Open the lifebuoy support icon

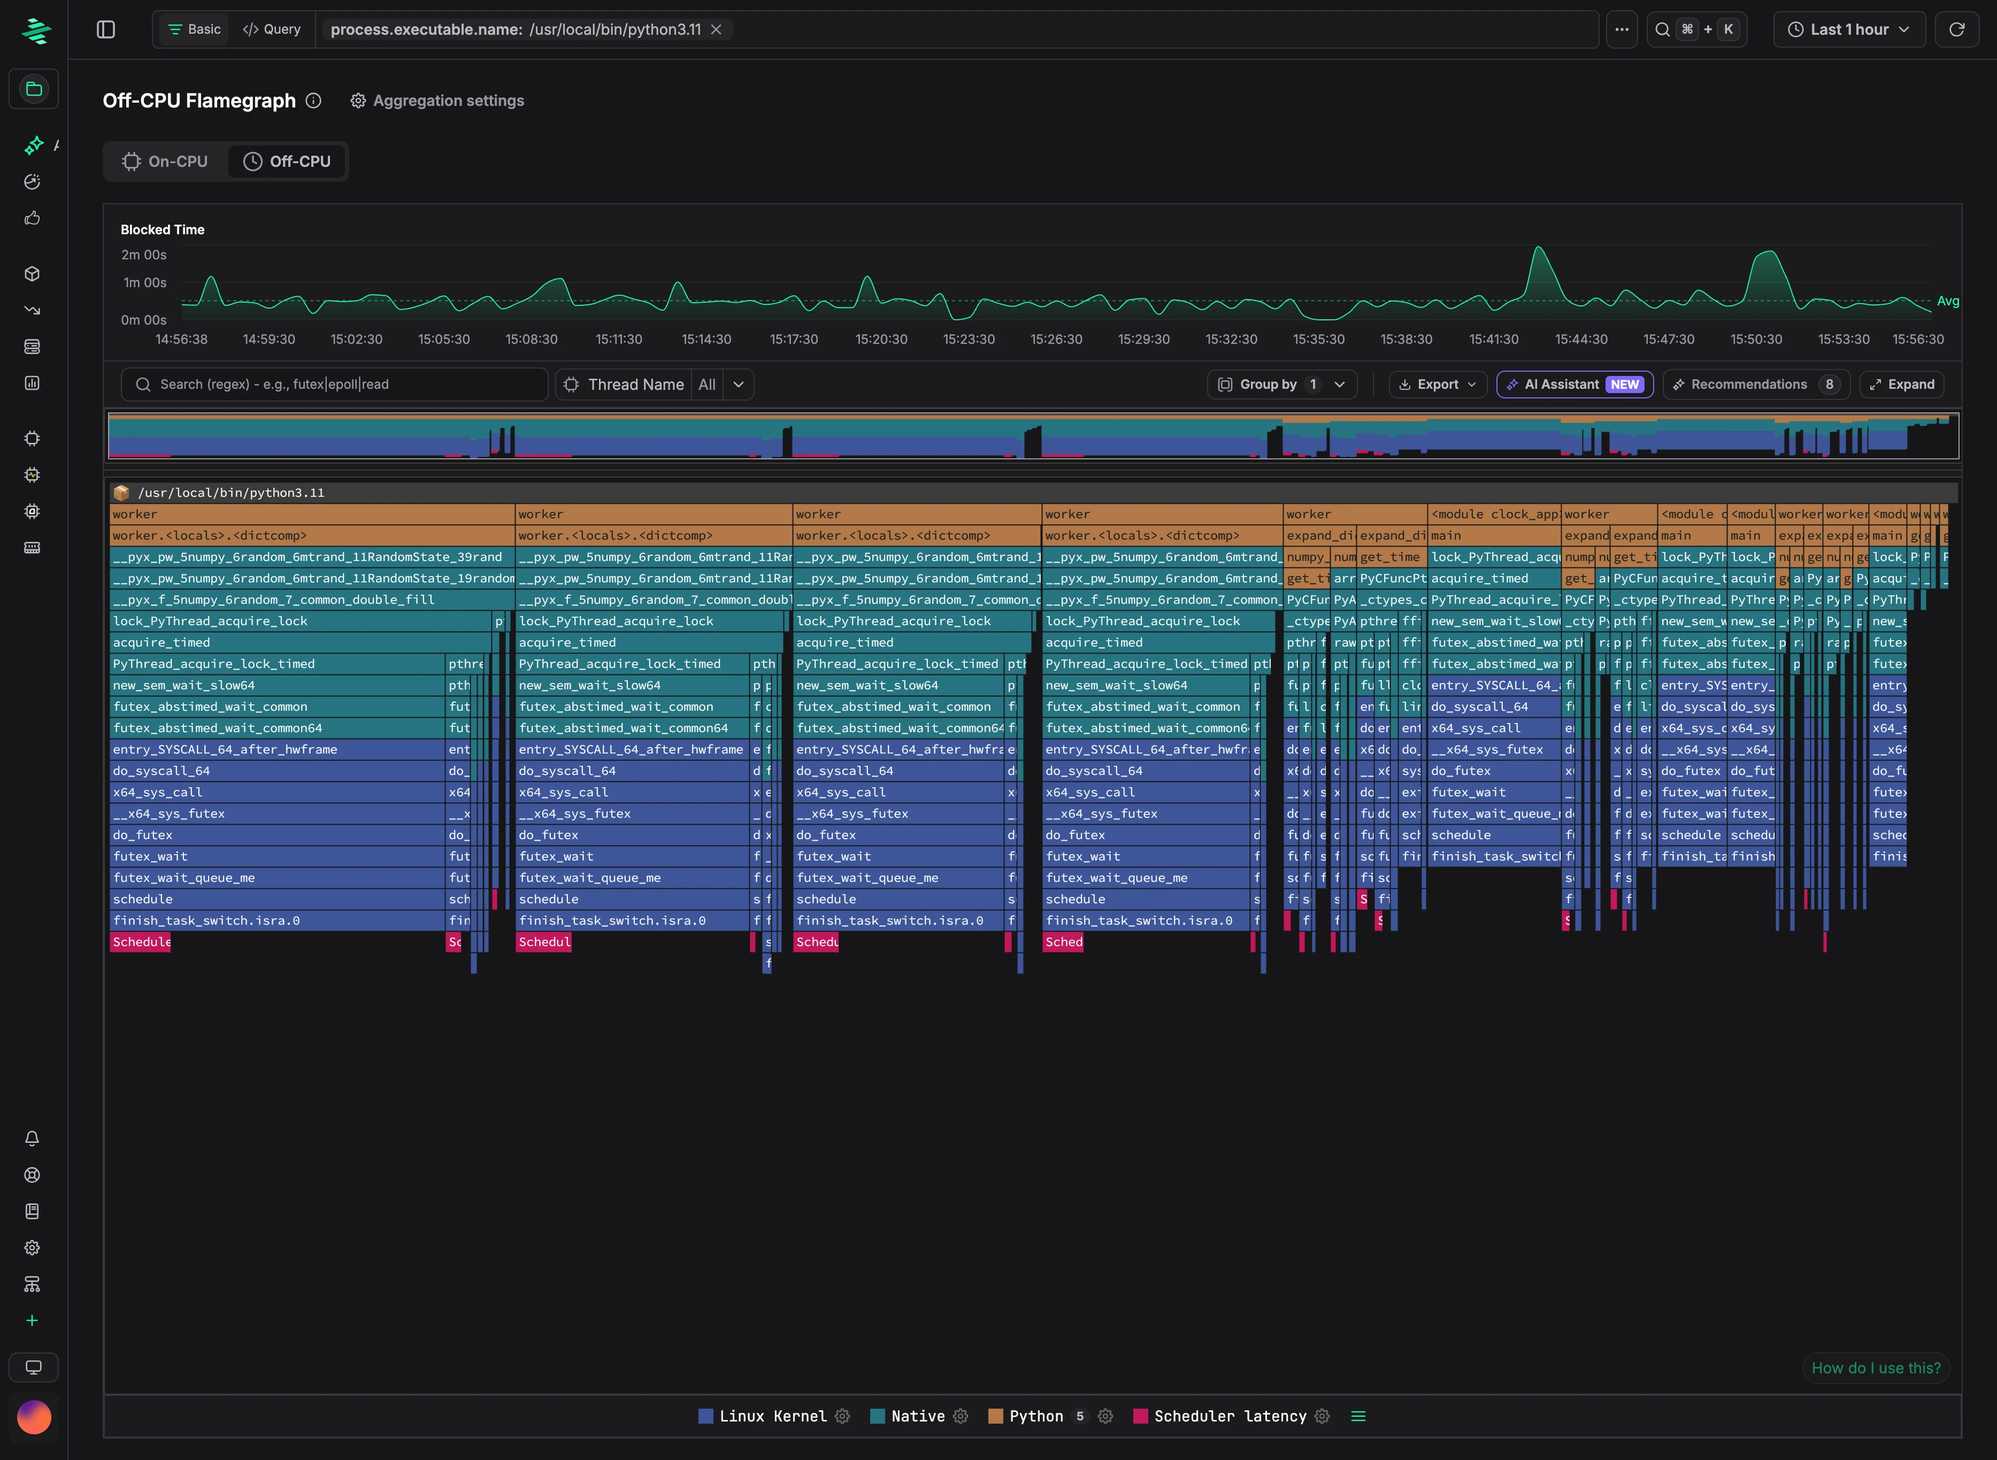tap(33, 1174)
